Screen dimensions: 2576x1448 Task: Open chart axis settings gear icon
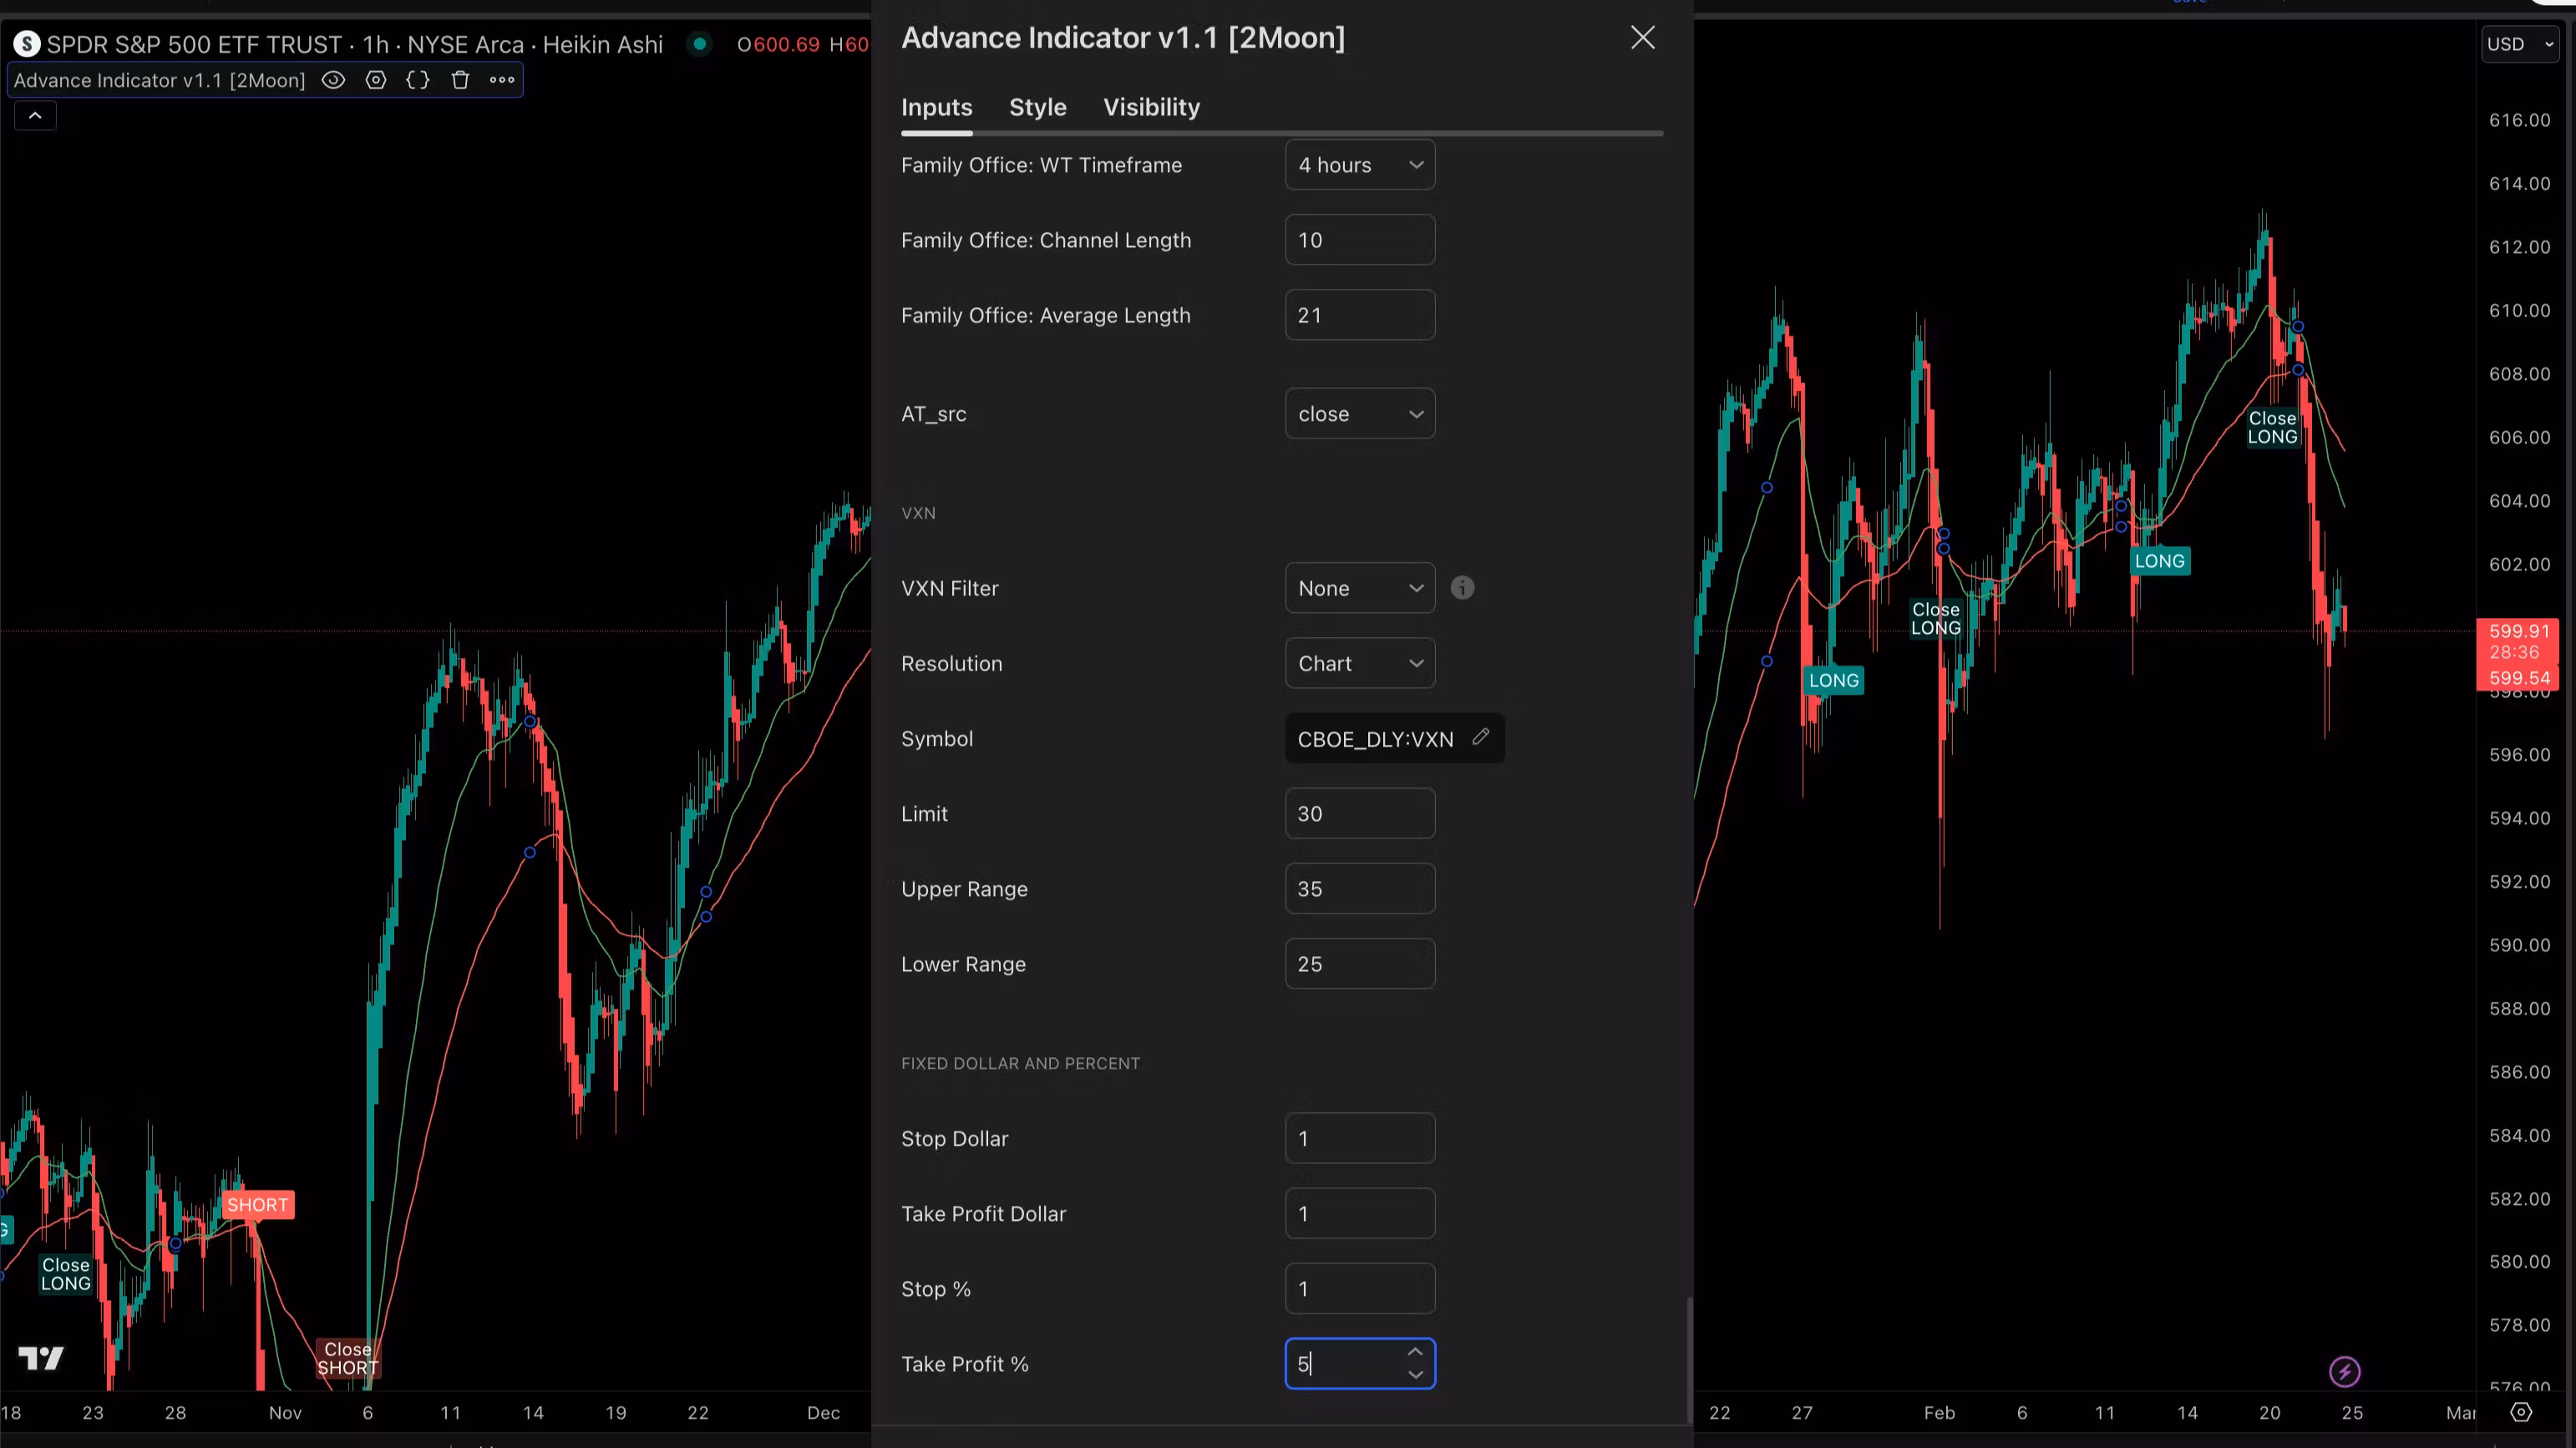tap(2521, 1412)
